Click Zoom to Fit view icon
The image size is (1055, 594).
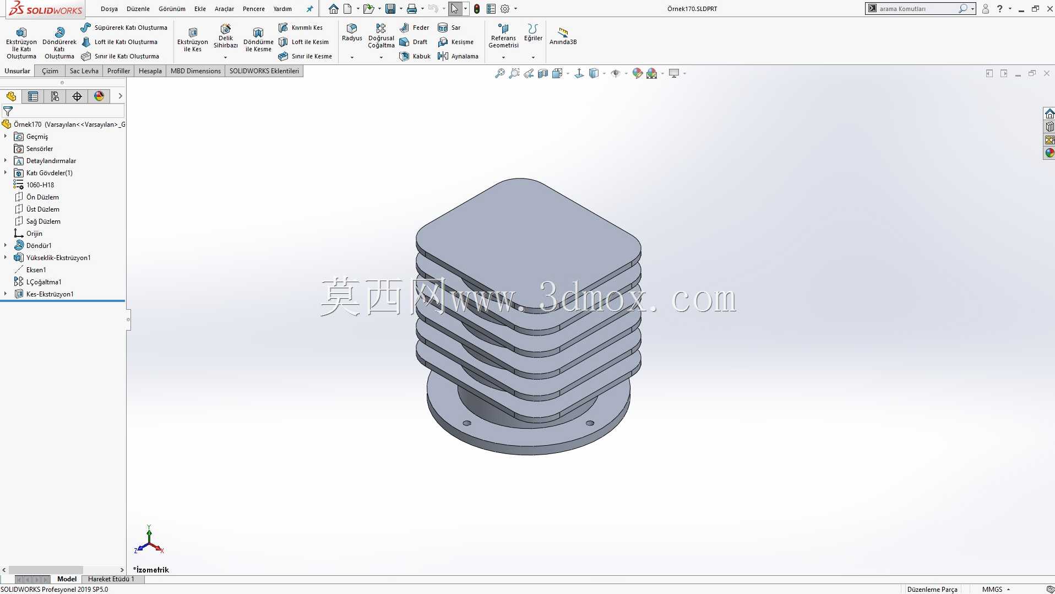click(500, 73)
